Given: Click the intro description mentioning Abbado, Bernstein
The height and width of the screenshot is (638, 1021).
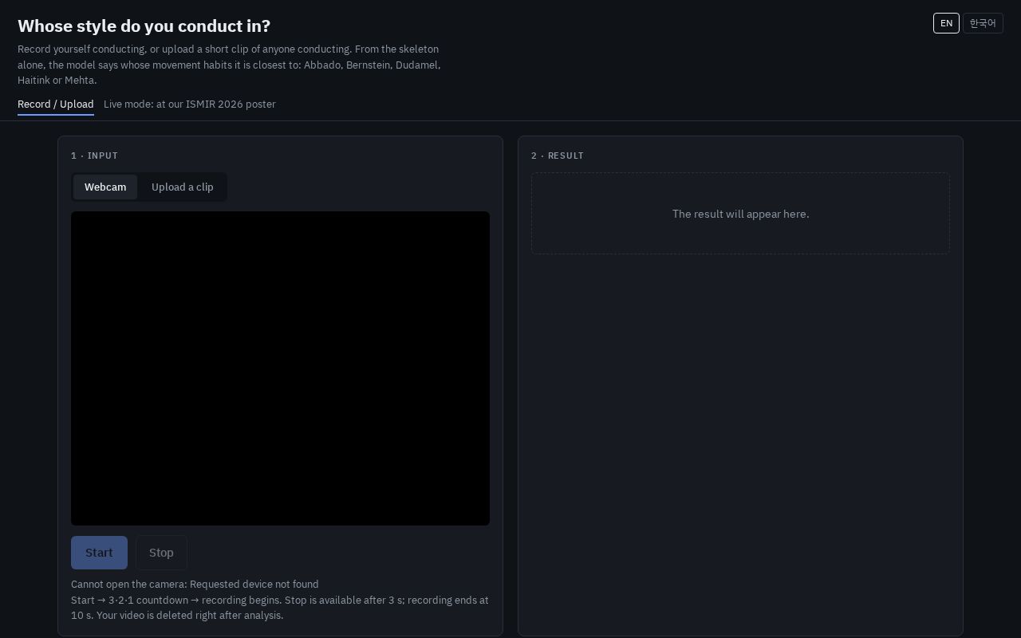Looking at the screenshot, I should point(229,65).
